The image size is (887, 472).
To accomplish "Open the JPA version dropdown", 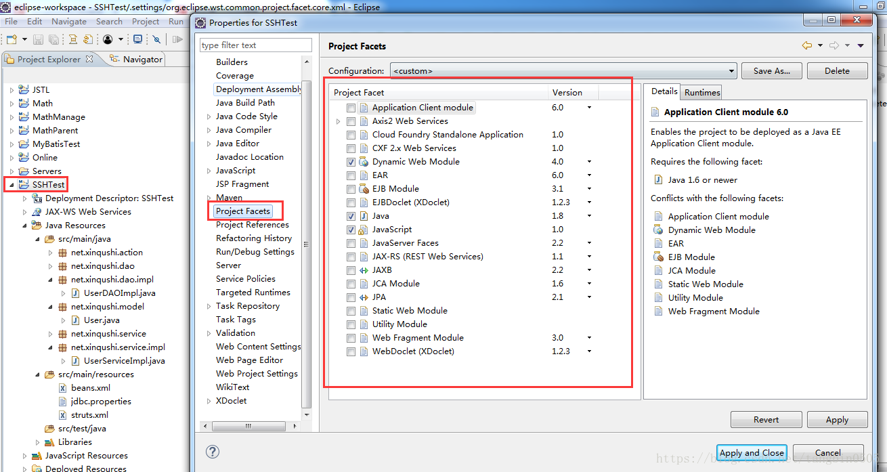I will pos(589,297).
